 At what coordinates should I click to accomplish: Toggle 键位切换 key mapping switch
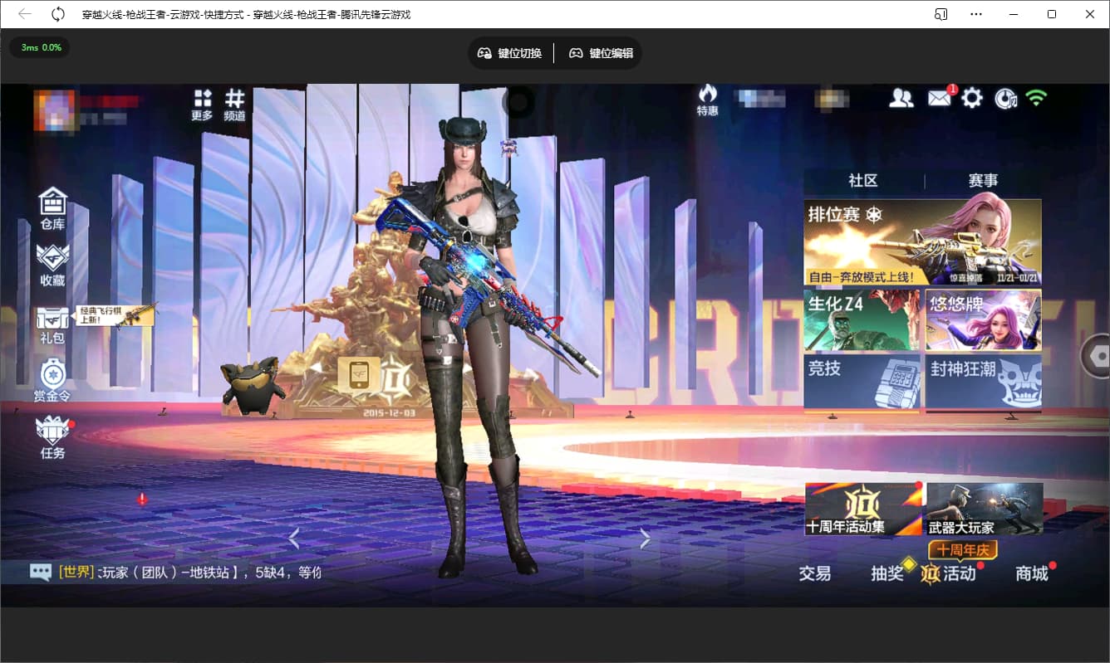[x=509, y=53]
